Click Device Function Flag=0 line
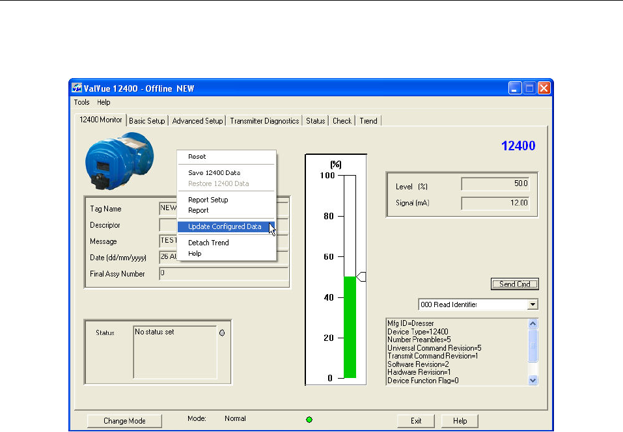This screenshot has width=623, height=432. [423, 381]
